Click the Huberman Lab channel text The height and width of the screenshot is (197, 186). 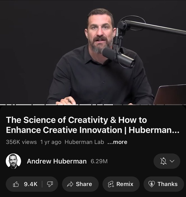[84, 142]
